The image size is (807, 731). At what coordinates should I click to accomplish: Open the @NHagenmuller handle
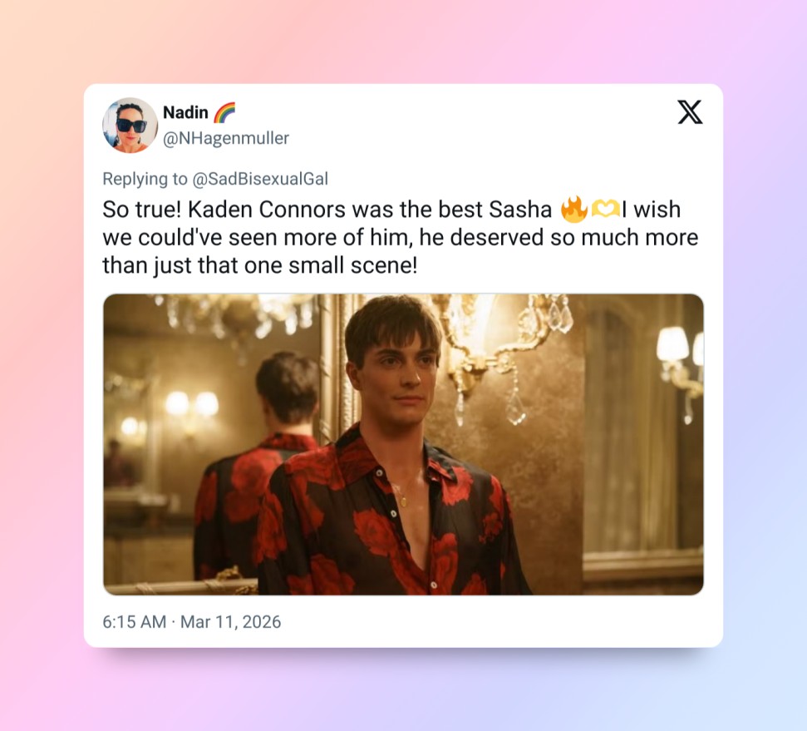click(226, 138)
